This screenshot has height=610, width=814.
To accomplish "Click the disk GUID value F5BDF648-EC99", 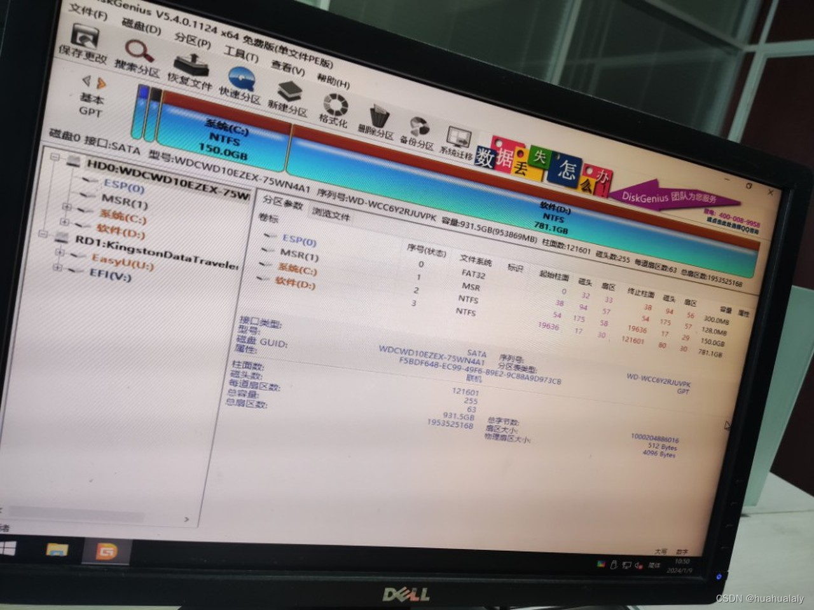I will click(x=479, y=371).
